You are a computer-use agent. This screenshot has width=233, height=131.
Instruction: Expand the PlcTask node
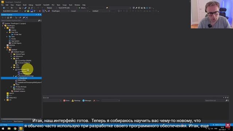(11, 87)
